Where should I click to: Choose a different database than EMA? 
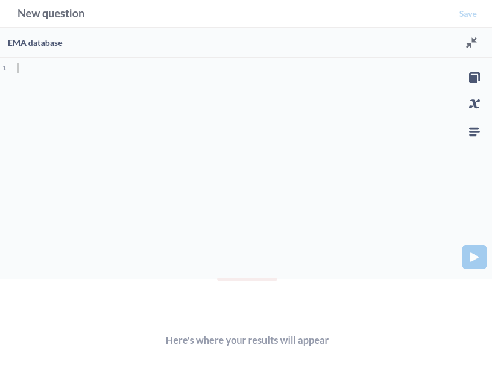pos(35,43)
